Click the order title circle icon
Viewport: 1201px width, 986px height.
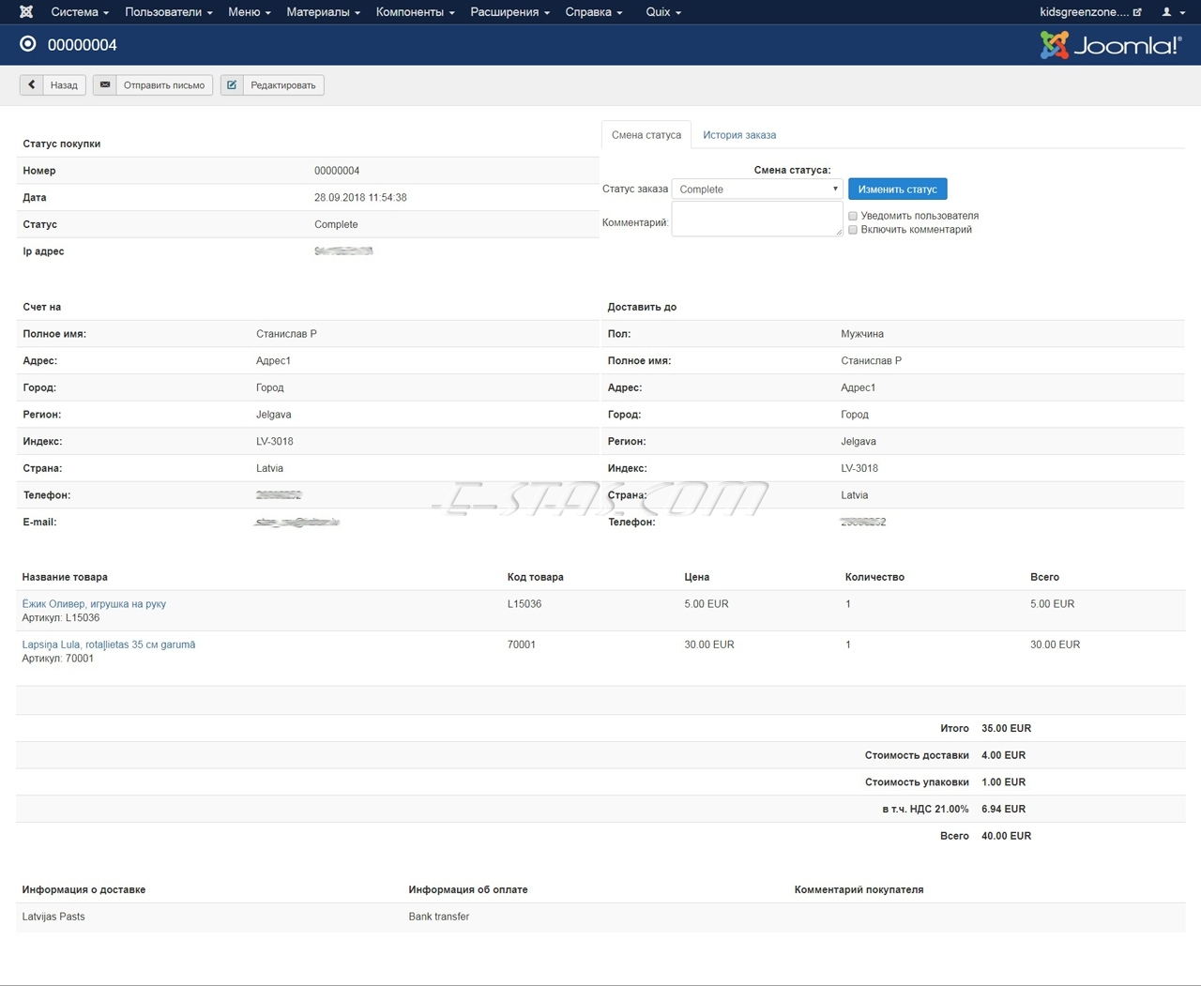pos(28,44)
